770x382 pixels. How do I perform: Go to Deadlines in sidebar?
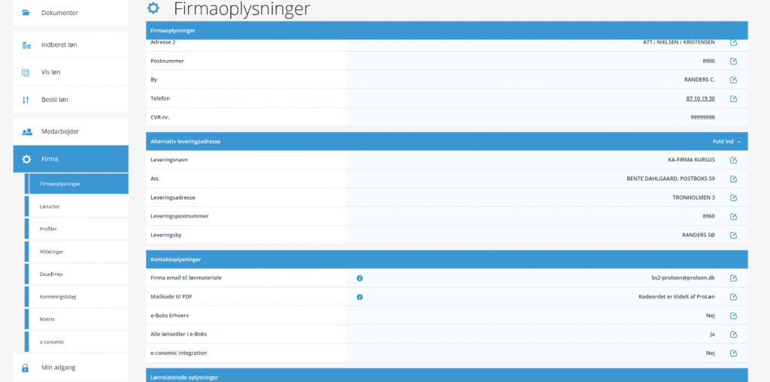pyautogui.click(x=52, y=274)
